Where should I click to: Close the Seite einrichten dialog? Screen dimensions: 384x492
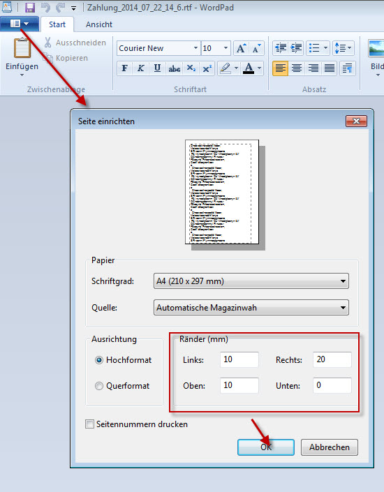[356, 121]
